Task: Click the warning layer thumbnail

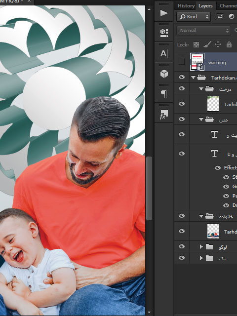Action: tap(197, 62)
